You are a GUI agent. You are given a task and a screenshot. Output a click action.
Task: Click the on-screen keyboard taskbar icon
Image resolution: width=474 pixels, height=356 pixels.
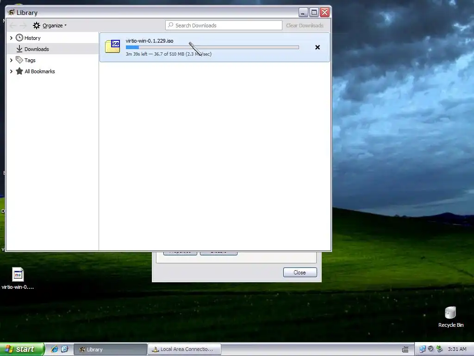pyautogui.click(x=405, y=350)
